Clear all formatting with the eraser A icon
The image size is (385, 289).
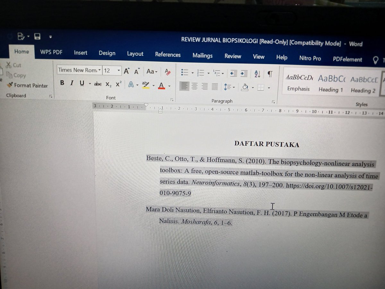[167, 72]
